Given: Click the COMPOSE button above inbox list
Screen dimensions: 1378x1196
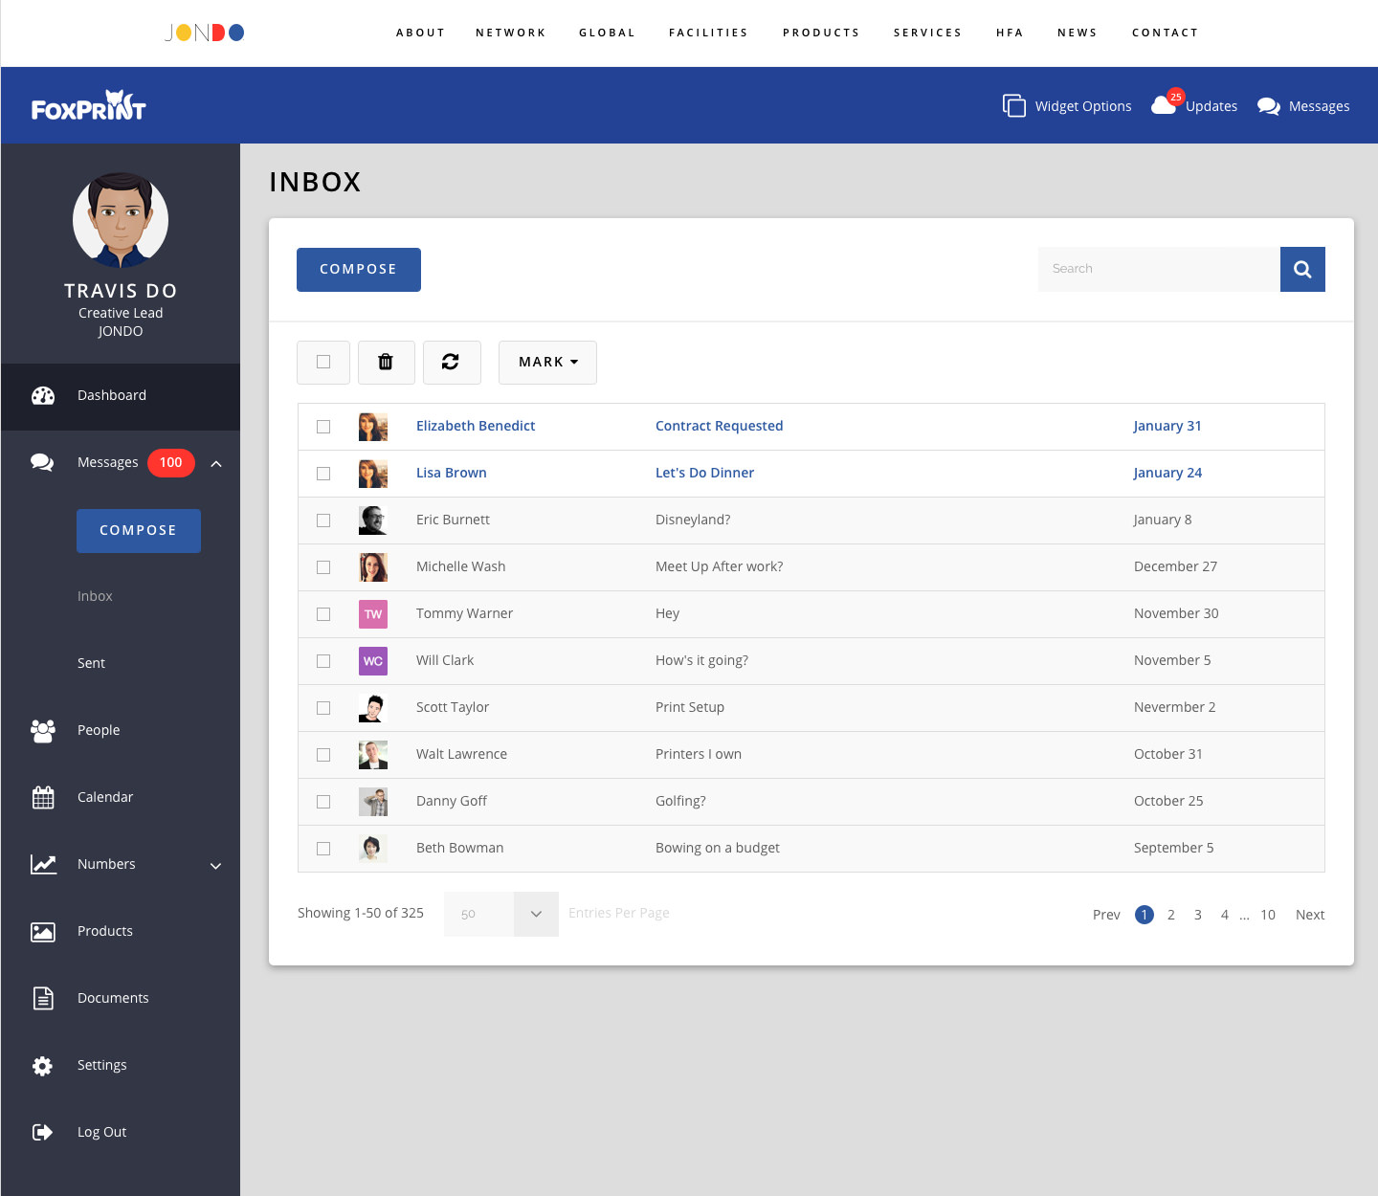Looking at the screenshot, I should point(359,270).
